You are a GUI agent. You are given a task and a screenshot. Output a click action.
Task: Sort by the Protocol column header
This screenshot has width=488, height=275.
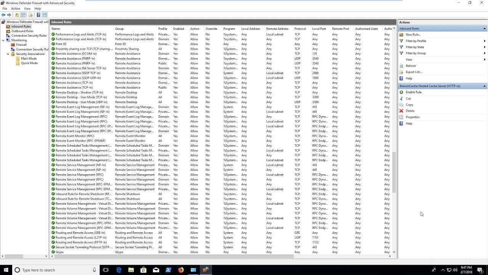click(302, 29)
